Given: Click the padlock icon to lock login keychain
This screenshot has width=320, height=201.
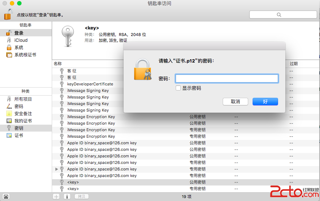Looking at the screenshot, I should 8,14.
